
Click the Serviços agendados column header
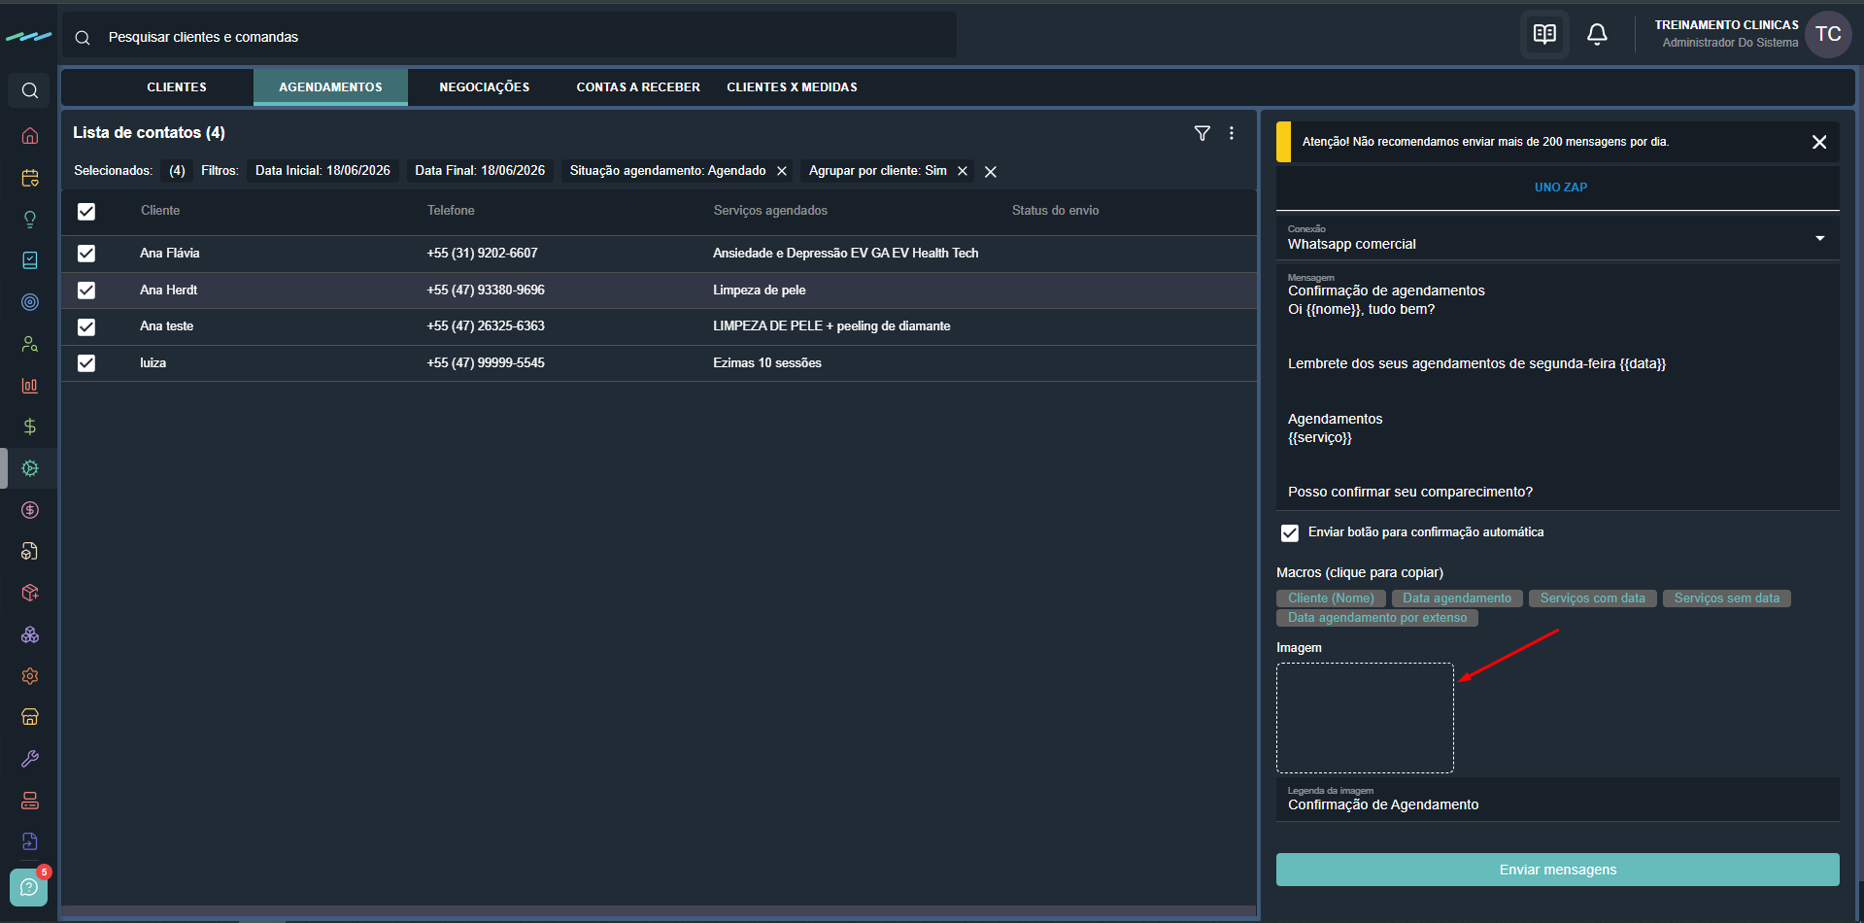(x=770, y=211)
